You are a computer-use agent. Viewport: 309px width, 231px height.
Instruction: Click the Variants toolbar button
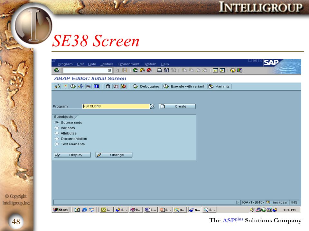220,86
